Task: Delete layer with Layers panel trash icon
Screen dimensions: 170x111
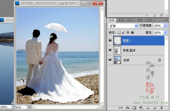Action: click(161, 108)
